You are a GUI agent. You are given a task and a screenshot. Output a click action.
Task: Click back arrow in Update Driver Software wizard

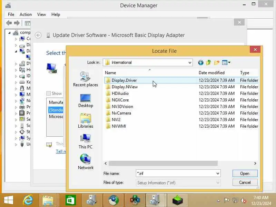point(38,35)
